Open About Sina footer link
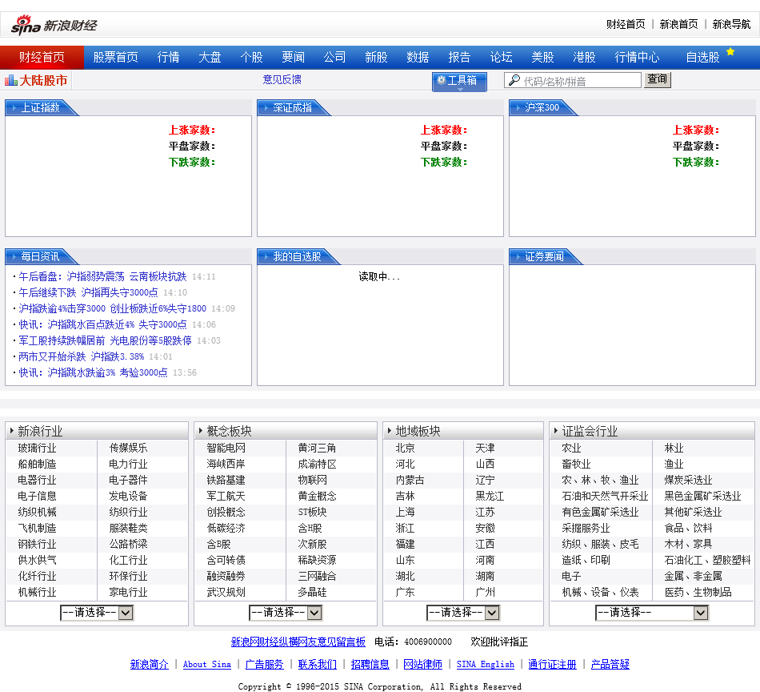Viewport: 760px width, 692px height. point(207,664)
